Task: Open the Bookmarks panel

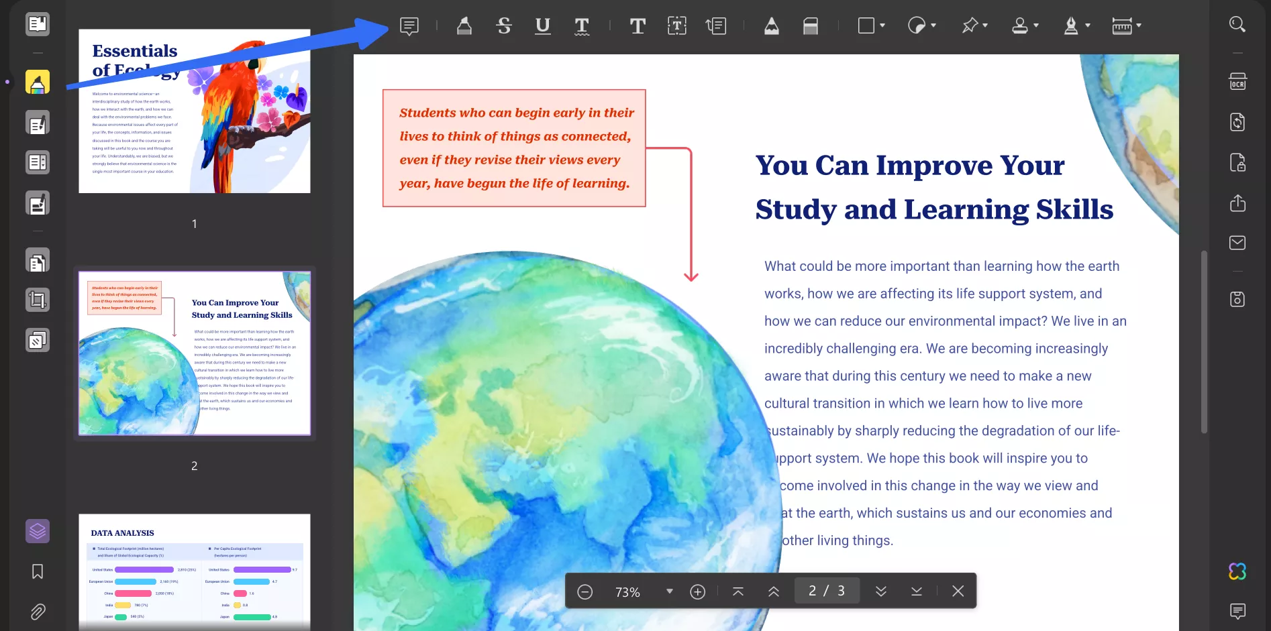Action: point(38,571)
